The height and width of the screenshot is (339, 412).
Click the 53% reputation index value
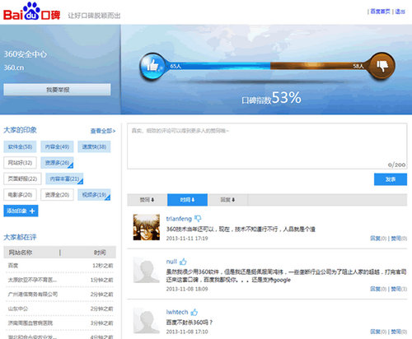click(x=287, y=98)
